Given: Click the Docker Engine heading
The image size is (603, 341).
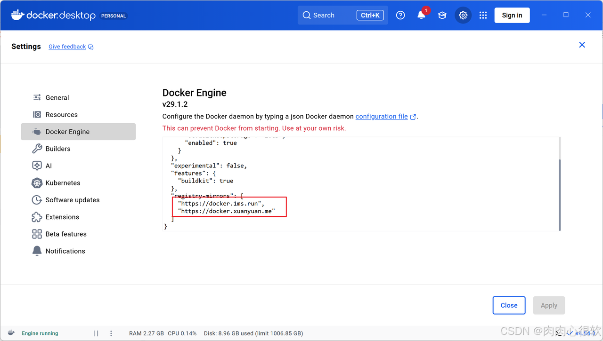Looking at the screenshot, I should [x=195, y=93].
